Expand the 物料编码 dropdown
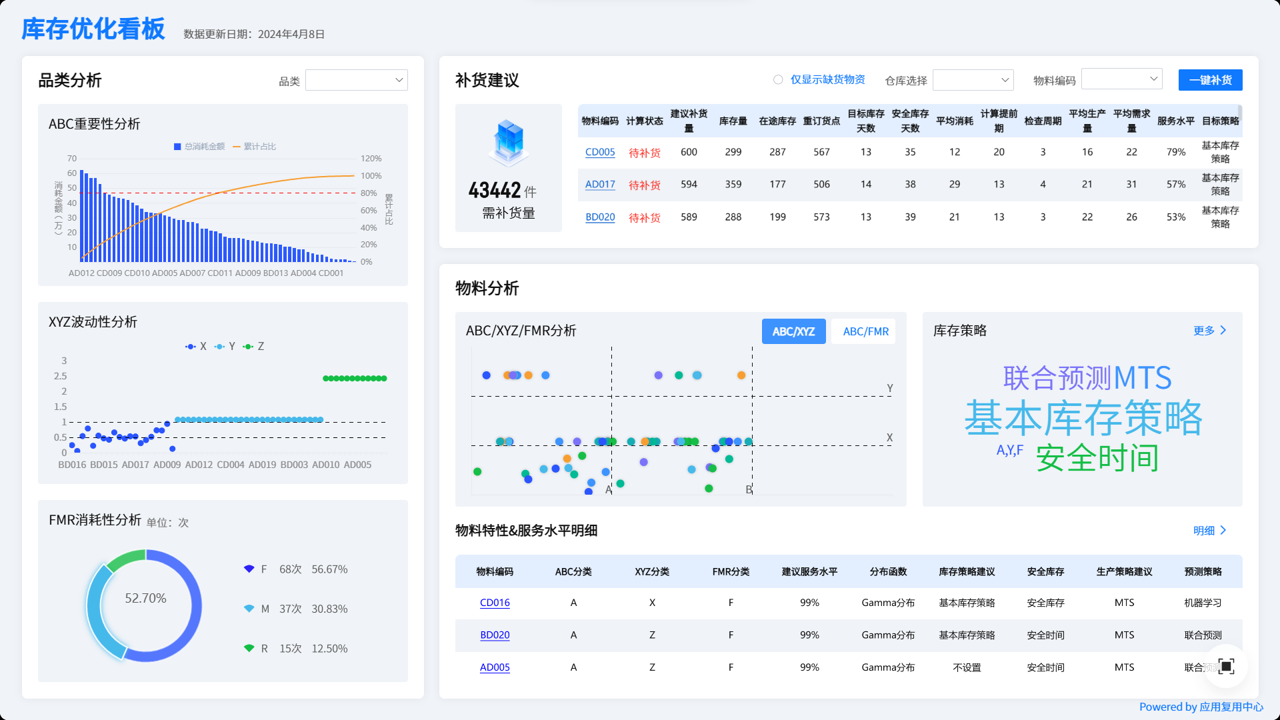 tap(1121, 79)
